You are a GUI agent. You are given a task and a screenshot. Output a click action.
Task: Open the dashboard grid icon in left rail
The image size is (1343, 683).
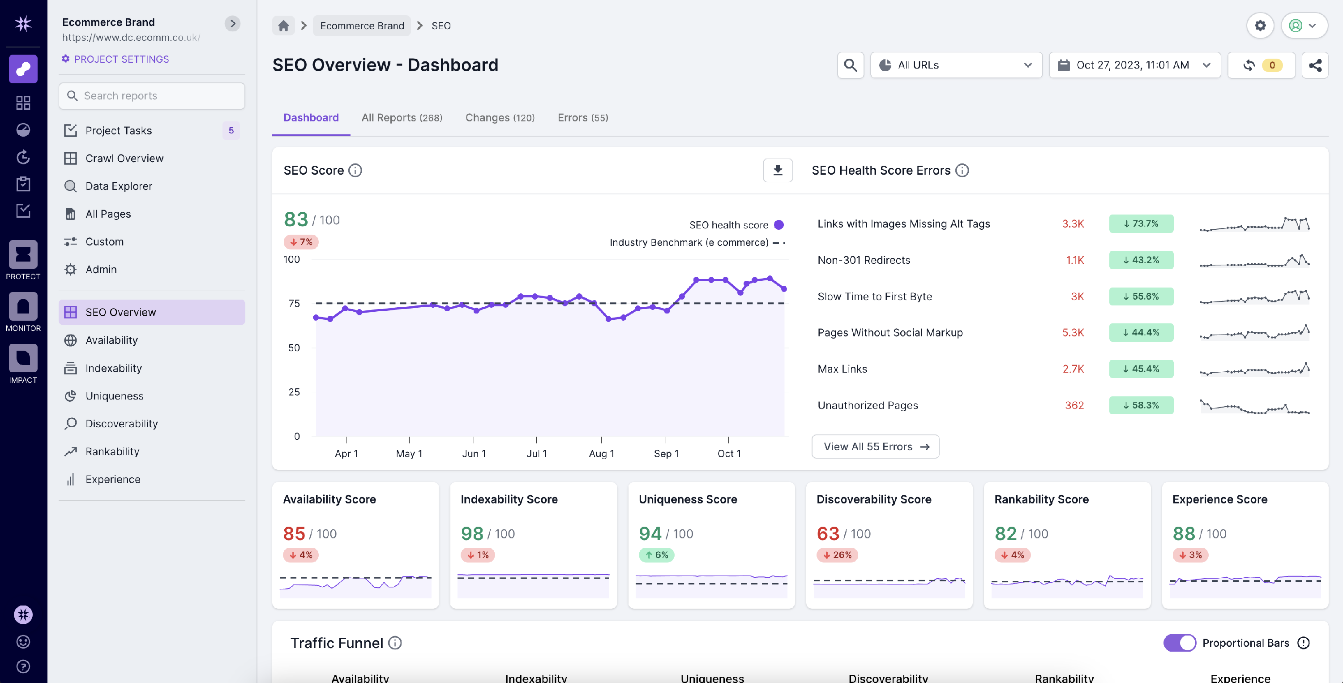23,103
